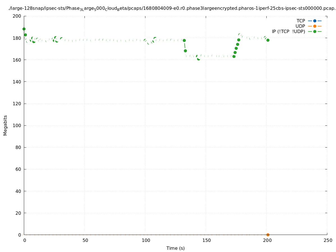This screenshot has width=336, height=252.
Task: Click the green point at bottom of the rise
Action: [234, 56]
